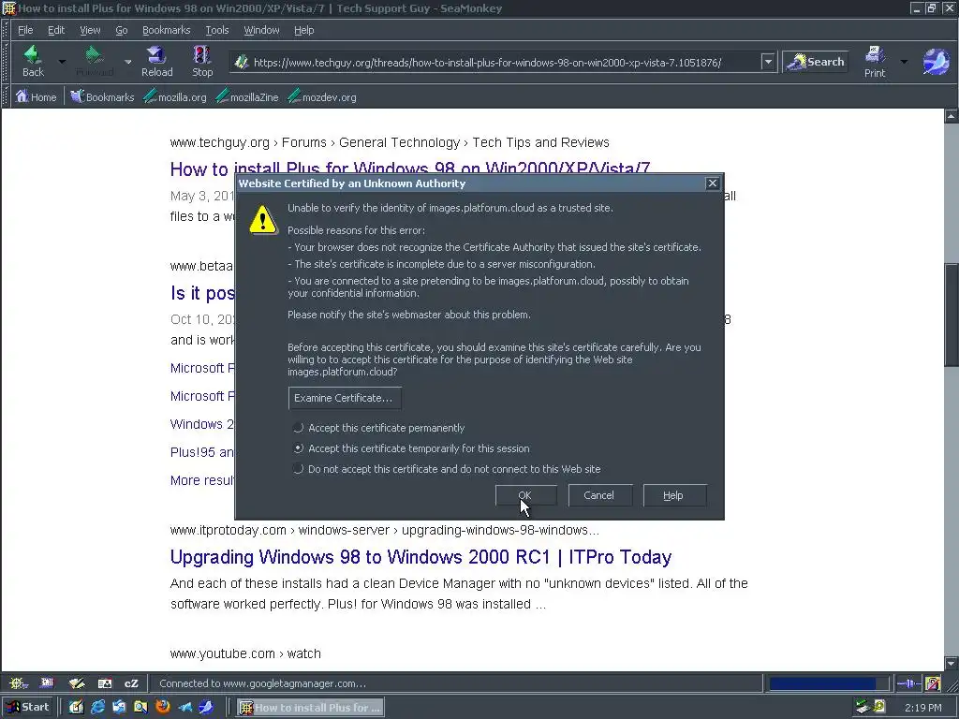Screen dimensions: 959x719
Task: Launch Outlook Express from the quick launch
Action: tap(119, 708)
